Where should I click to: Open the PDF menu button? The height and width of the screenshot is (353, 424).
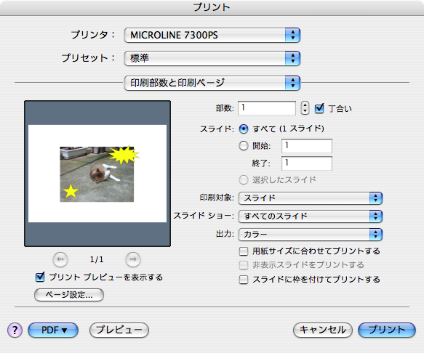(x=53, y=330)
